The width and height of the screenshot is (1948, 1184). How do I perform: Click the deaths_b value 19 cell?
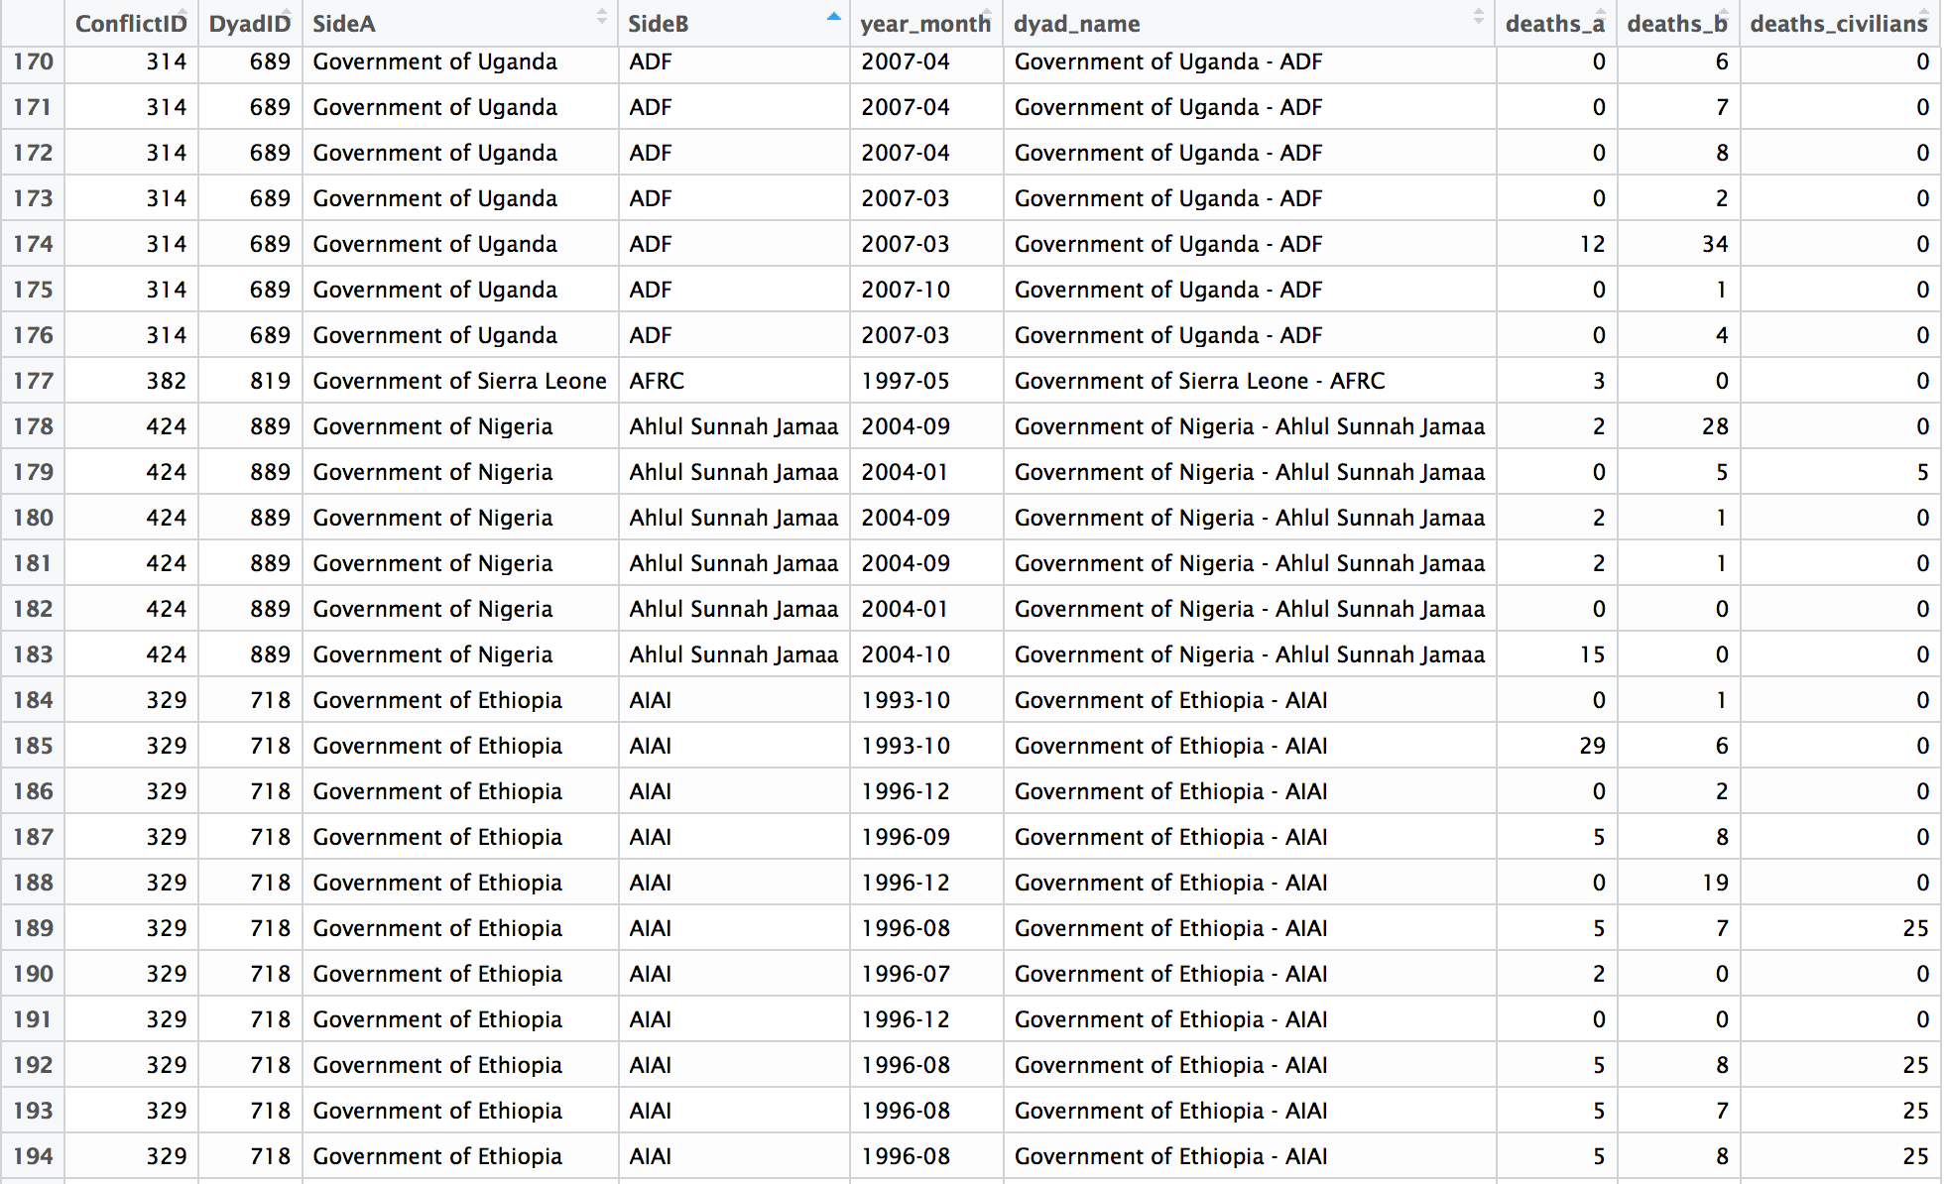[x=1714, y=883]
